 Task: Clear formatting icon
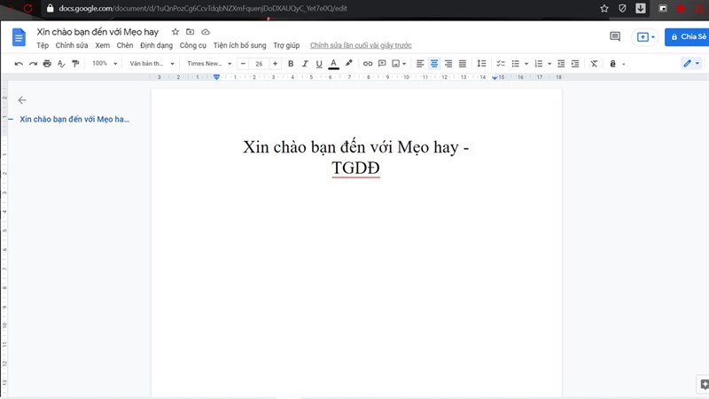pyautogui.click(x=594, y=64)
